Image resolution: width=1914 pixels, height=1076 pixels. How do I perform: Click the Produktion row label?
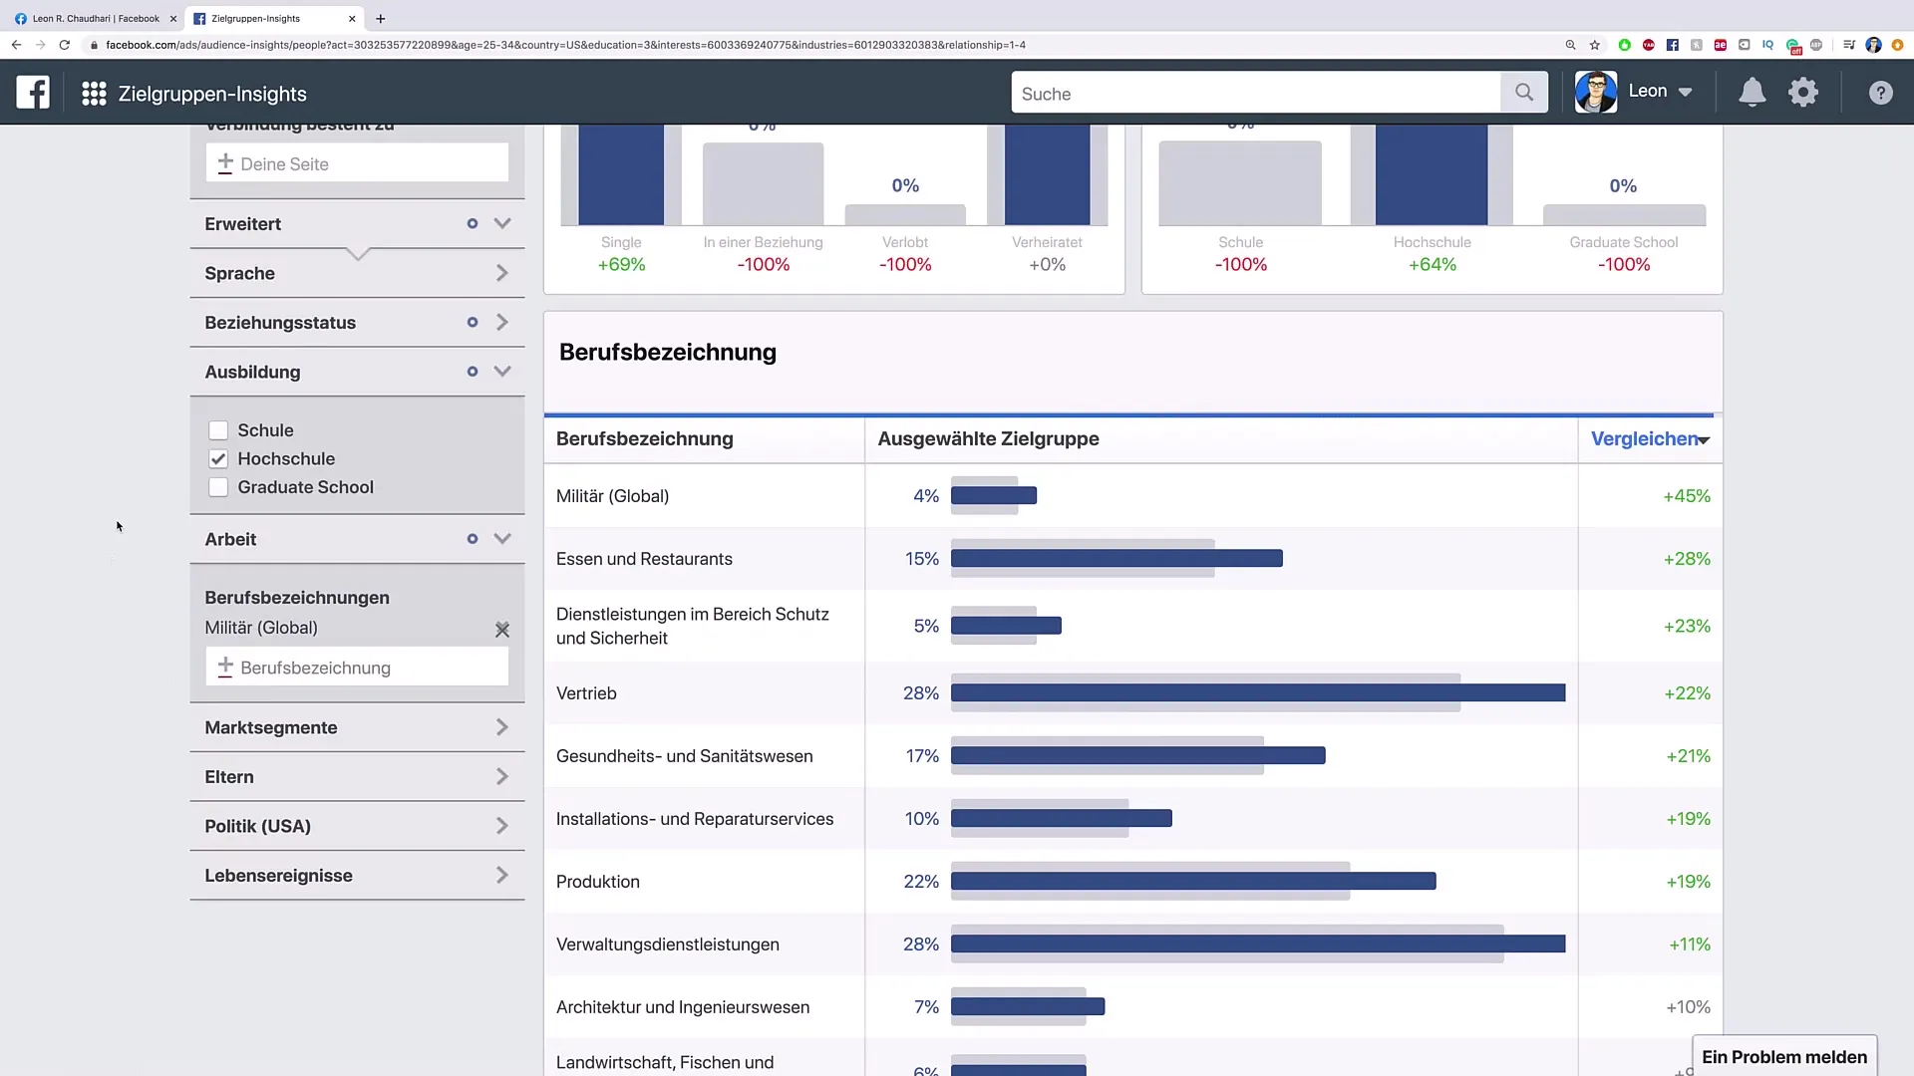click(598, 882)
